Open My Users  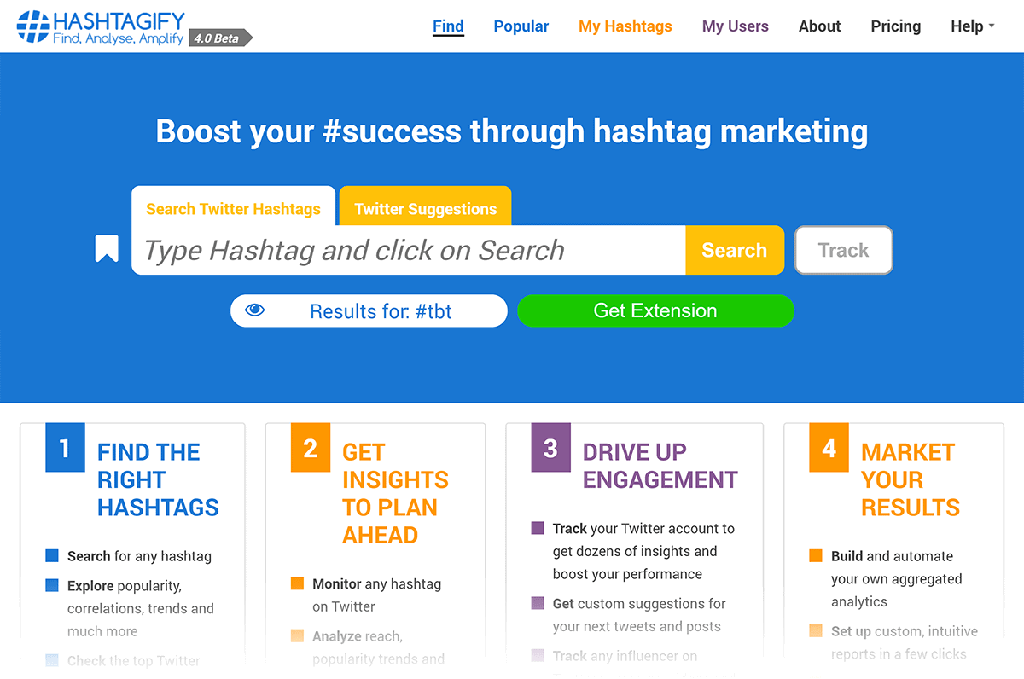[736, 26]
